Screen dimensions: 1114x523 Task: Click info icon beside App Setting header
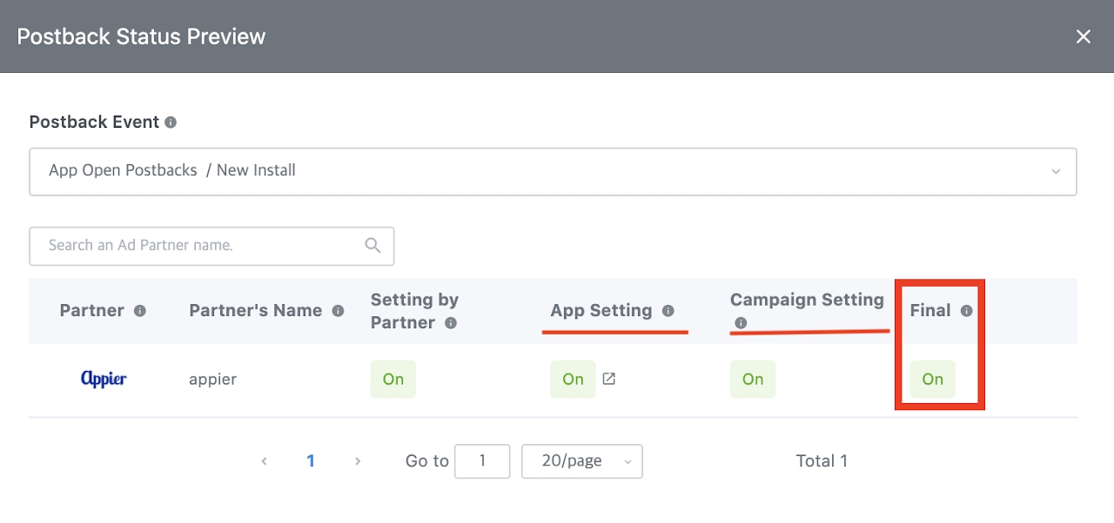[x=668, y=311]
